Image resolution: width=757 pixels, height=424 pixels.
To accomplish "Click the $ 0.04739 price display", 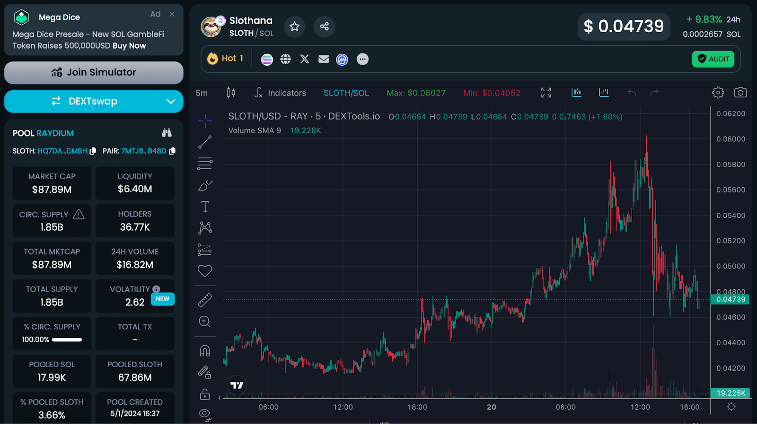I will (x=624, y=26).
